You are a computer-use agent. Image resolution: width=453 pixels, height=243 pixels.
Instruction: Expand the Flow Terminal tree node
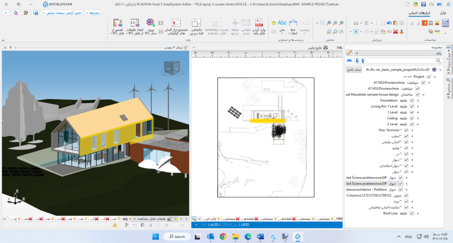point(412,130)
